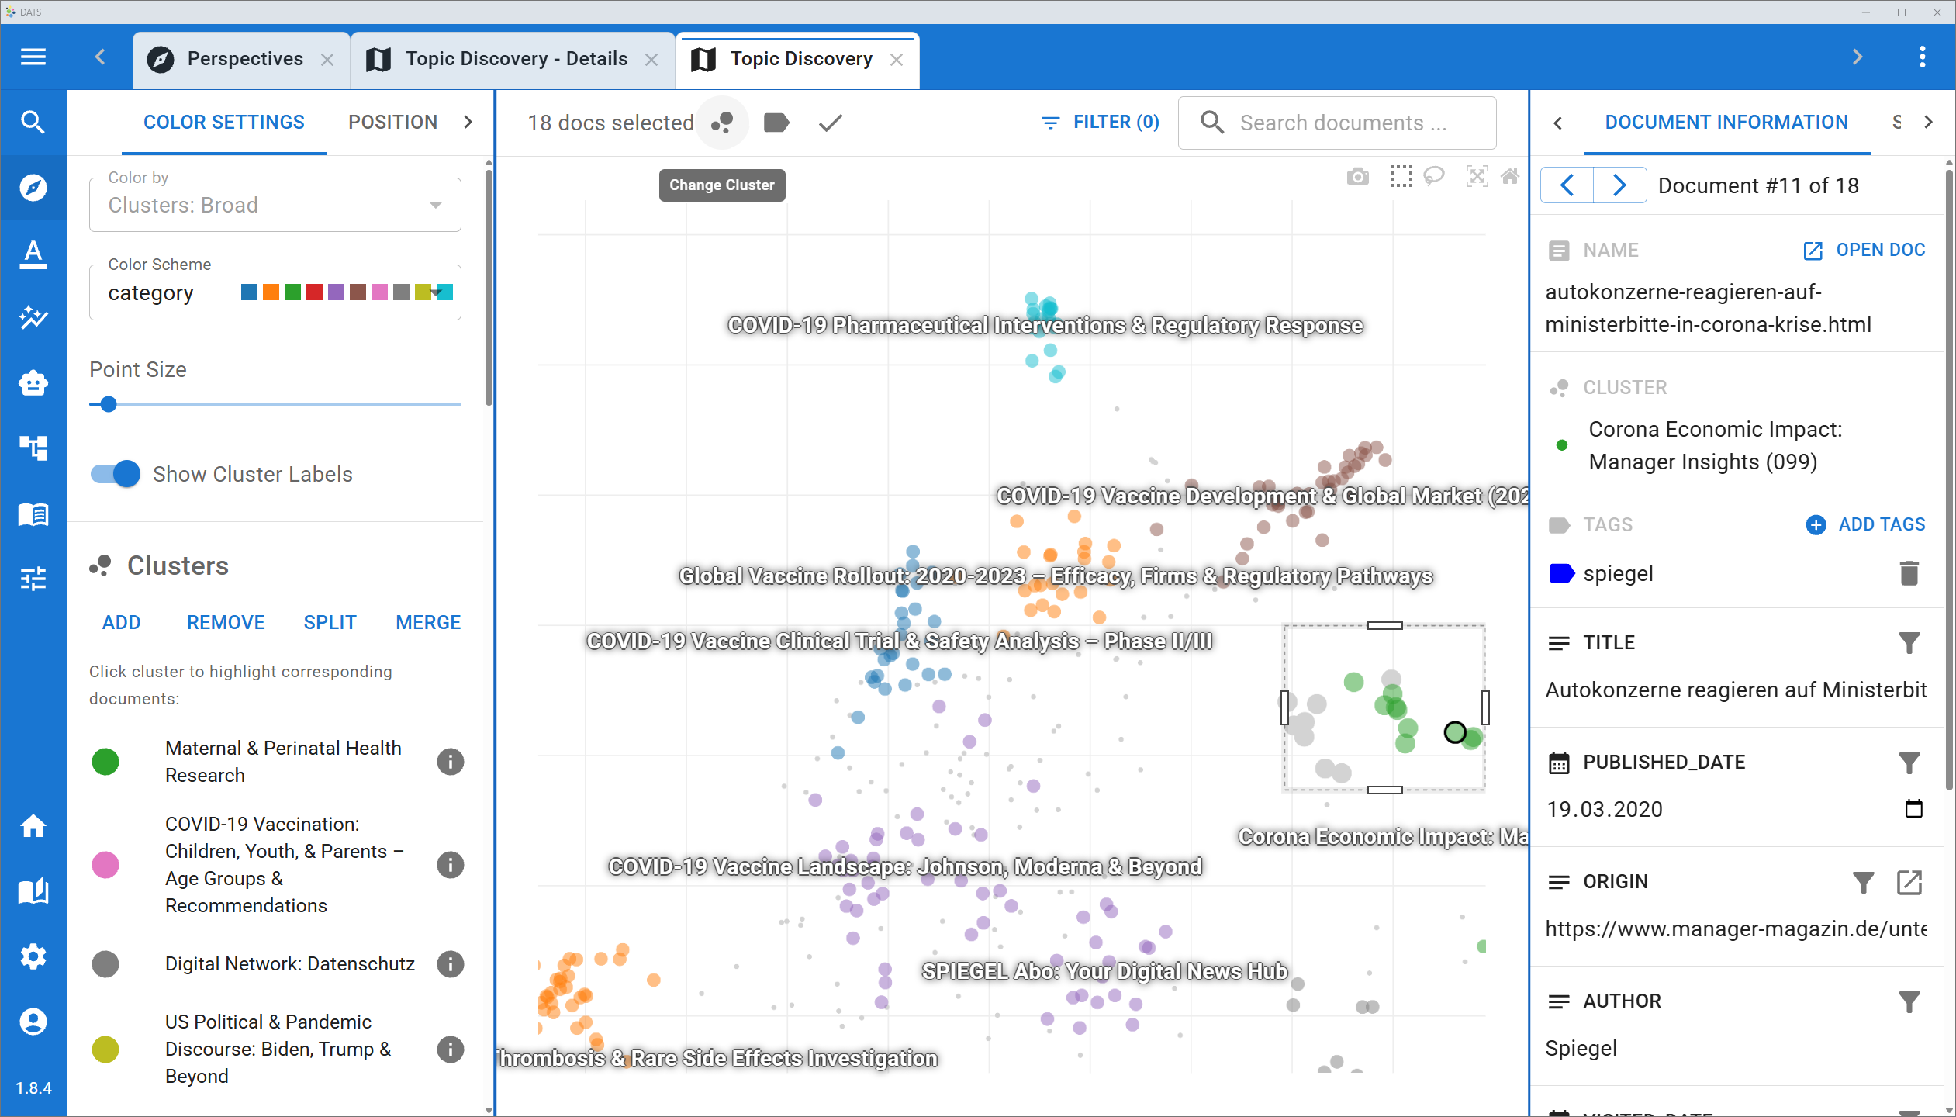Click OPEN DOC link

point(1864,250)
